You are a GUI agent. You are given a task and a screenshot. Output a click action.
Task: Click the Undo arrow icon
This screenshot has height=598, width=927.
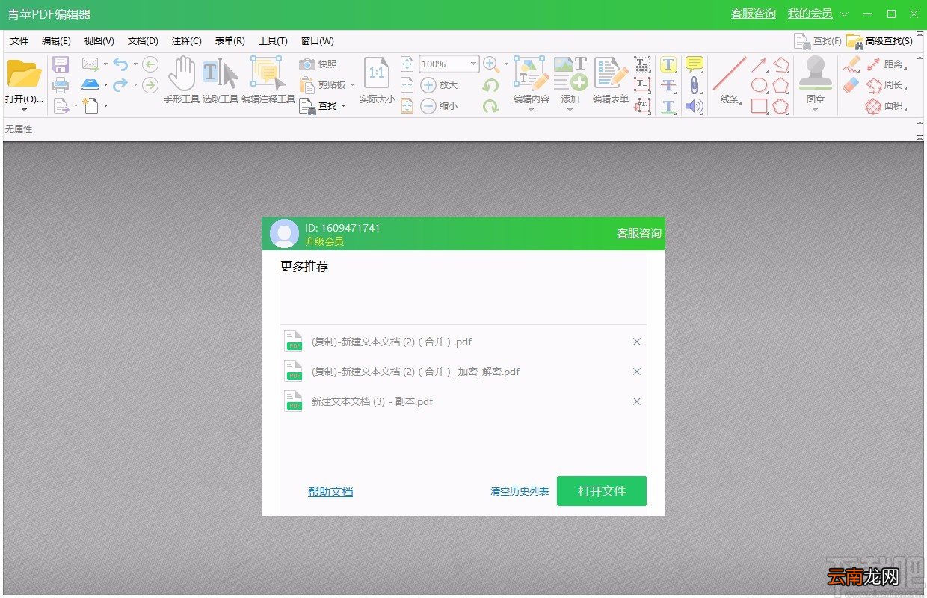pyautogui.click(x=120, y=64)
